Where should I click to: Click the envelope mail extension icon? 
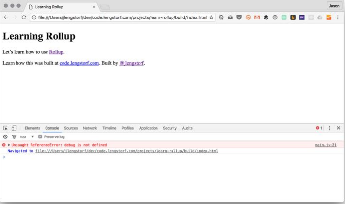[x=230, y=17]
